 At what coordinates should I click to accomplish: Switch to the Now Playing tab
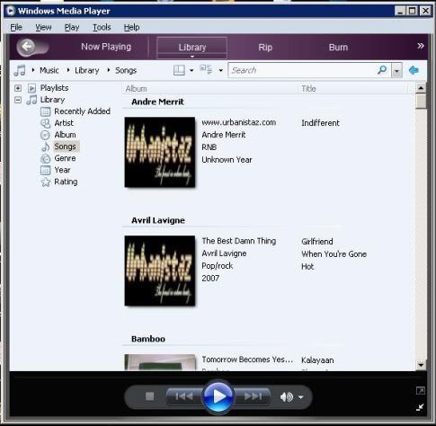tap(106, 47)
